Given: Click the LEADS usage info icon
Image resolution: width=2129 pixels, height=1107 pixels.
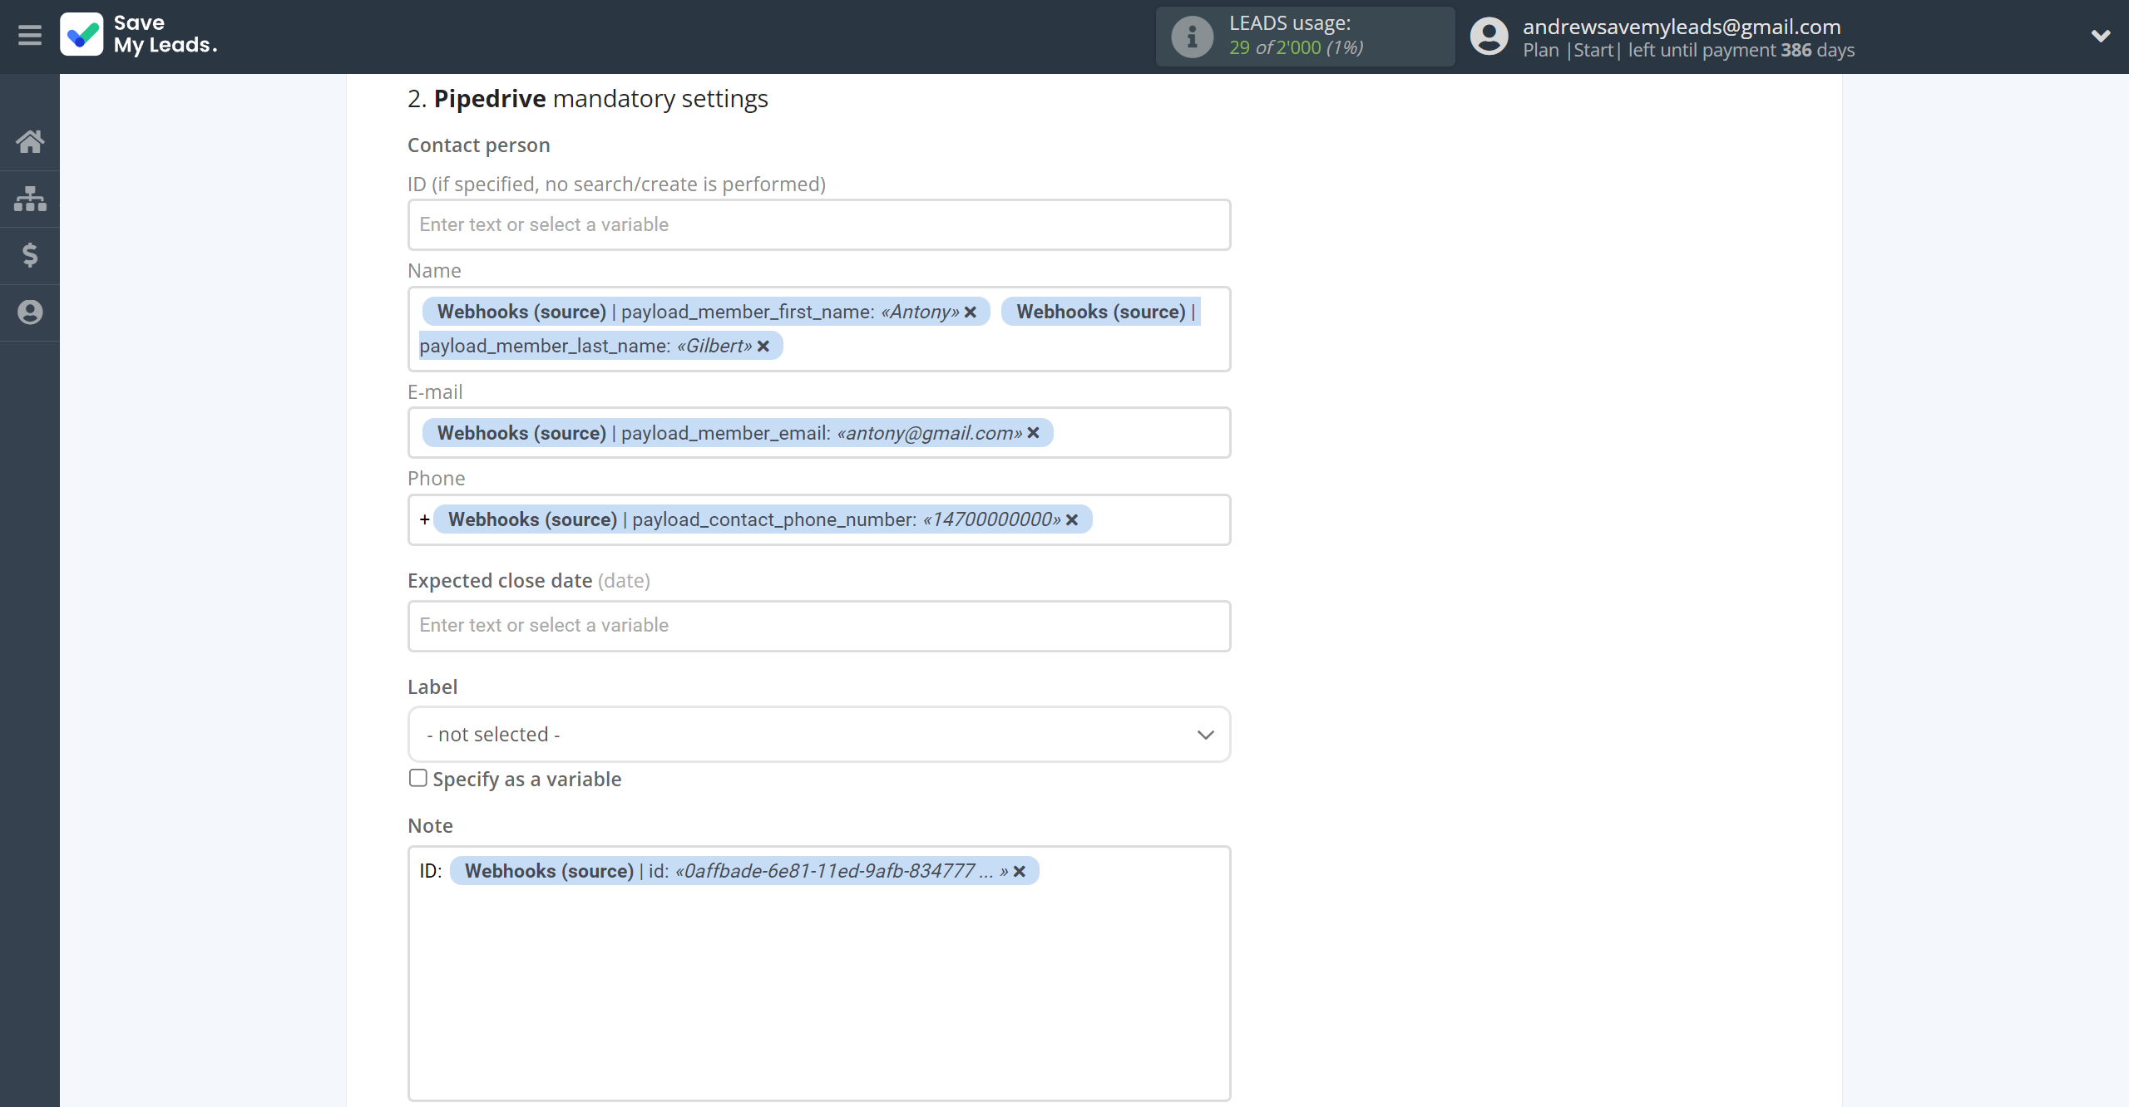Looking at the screenshot, I should pos(1192,37).
